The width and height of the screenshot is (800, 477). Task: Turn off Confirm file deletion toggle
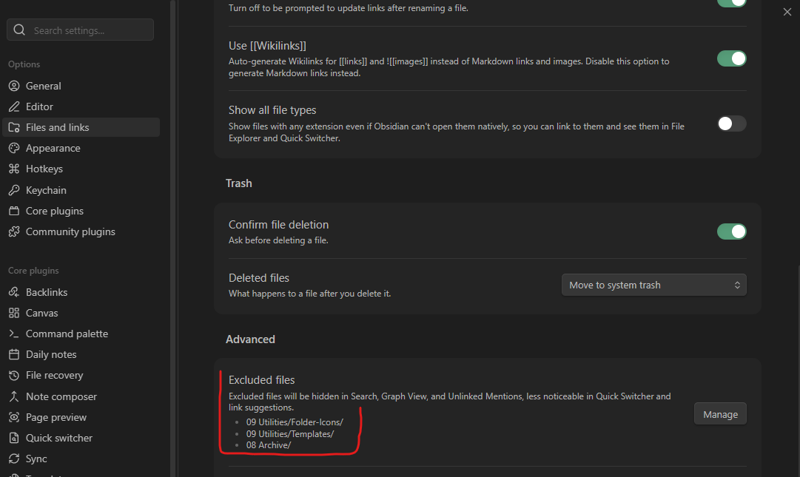(731, 231)
